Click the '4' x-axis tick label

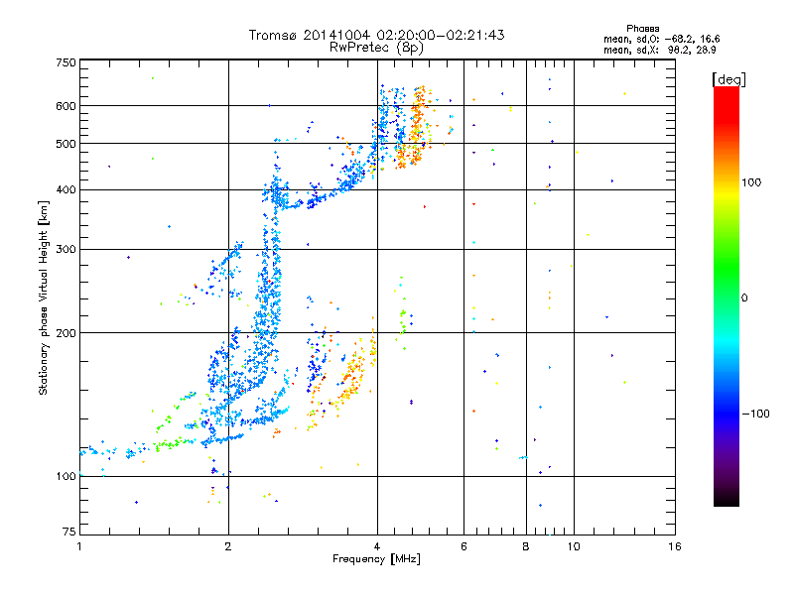[377, 546]
